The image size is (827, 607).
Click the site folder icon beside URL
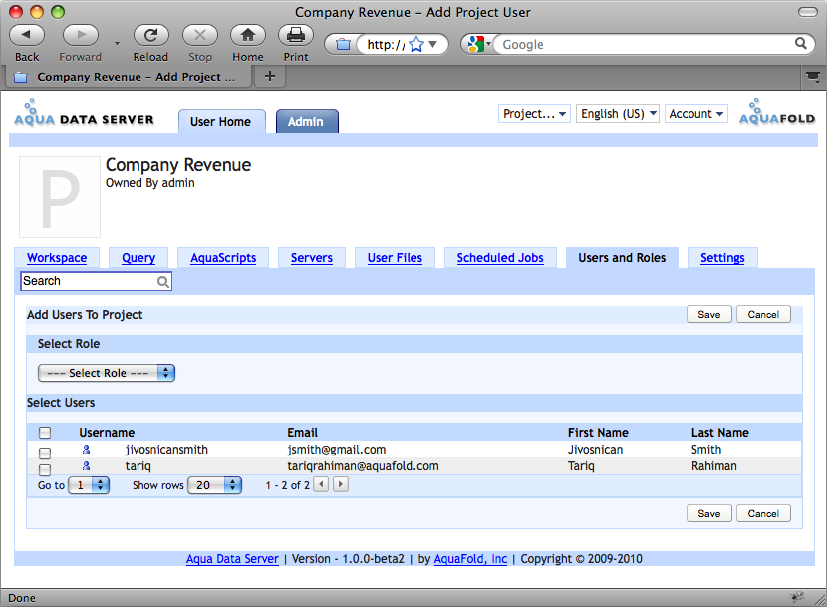point(343,44)
